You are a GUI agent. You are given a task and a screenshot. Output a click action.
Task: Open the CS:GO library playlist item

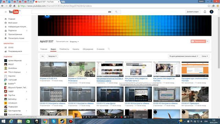tap(11, 48)
